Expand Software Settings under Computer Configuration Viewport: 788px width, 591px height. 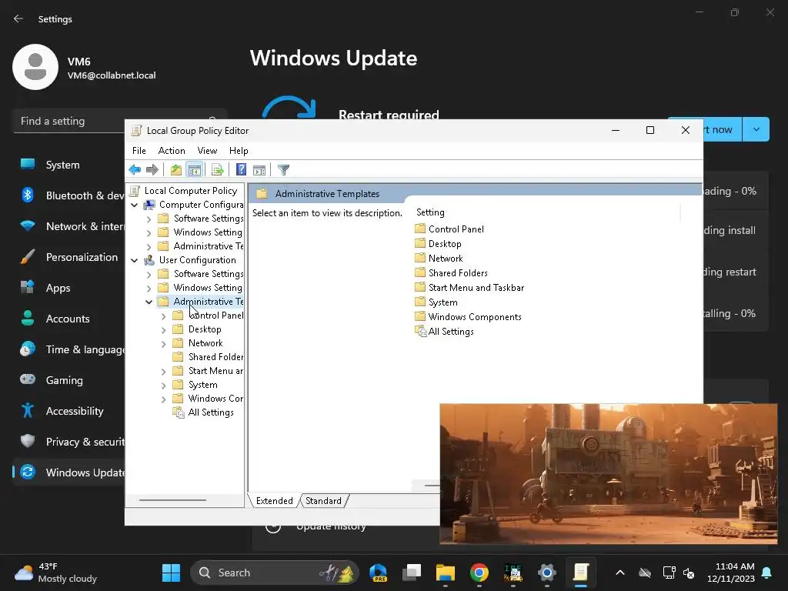click(149, 219)
